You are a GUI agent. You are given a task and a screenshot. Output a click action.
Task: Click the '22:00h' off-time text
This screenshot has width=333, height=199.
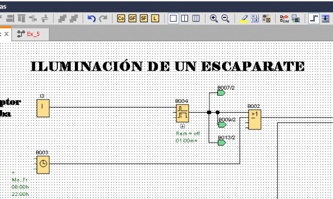pyautogui.click(x=20, y=194)
